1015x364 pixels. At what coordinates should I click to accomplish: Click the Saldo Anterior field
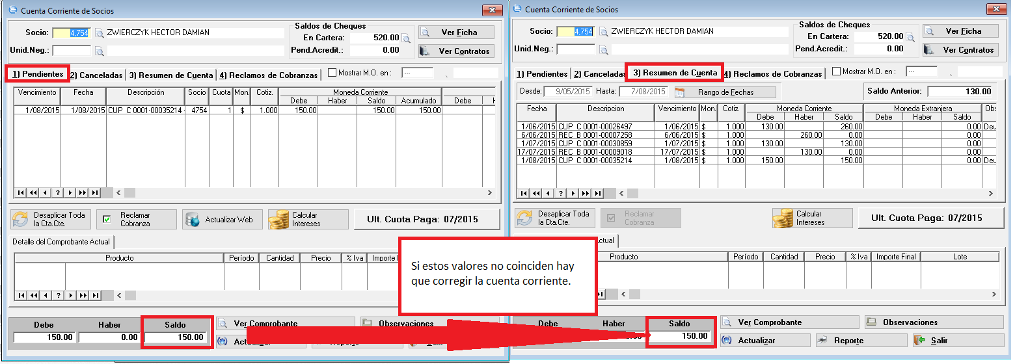coord(962,92)
